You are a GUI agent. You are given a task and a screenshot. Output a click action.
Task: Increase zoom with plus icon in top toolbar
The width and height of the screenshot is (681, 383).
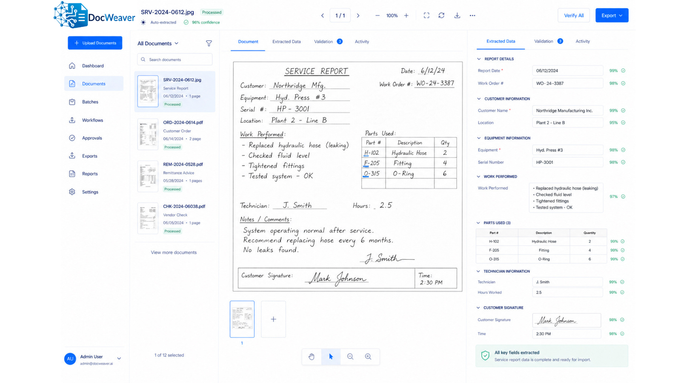pos(406,16)
